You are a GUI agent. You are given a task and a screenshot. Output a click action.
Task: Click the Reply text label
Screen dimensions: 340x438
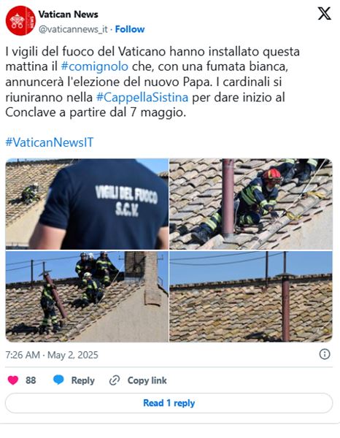(83, 380)
